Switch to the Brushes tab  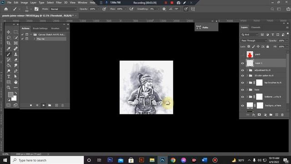click(x=55, y=28)
